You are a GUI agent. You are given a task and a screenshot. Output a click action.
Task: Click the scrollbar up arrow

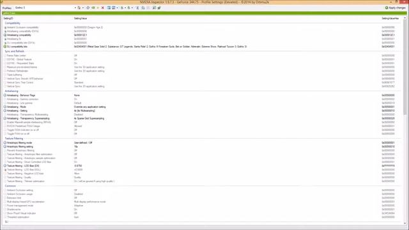[x=405, y=18]
